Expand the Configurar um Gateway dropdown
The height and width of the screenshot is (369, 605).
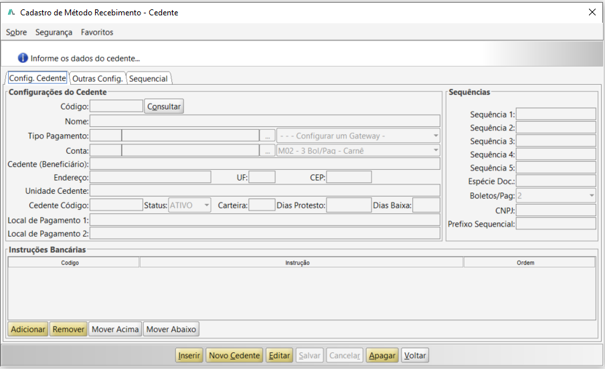[358, 136]
